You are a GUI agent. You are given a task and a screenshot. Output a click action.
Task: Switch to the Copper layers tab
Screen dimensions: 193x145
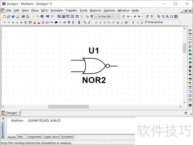[51, 137]
